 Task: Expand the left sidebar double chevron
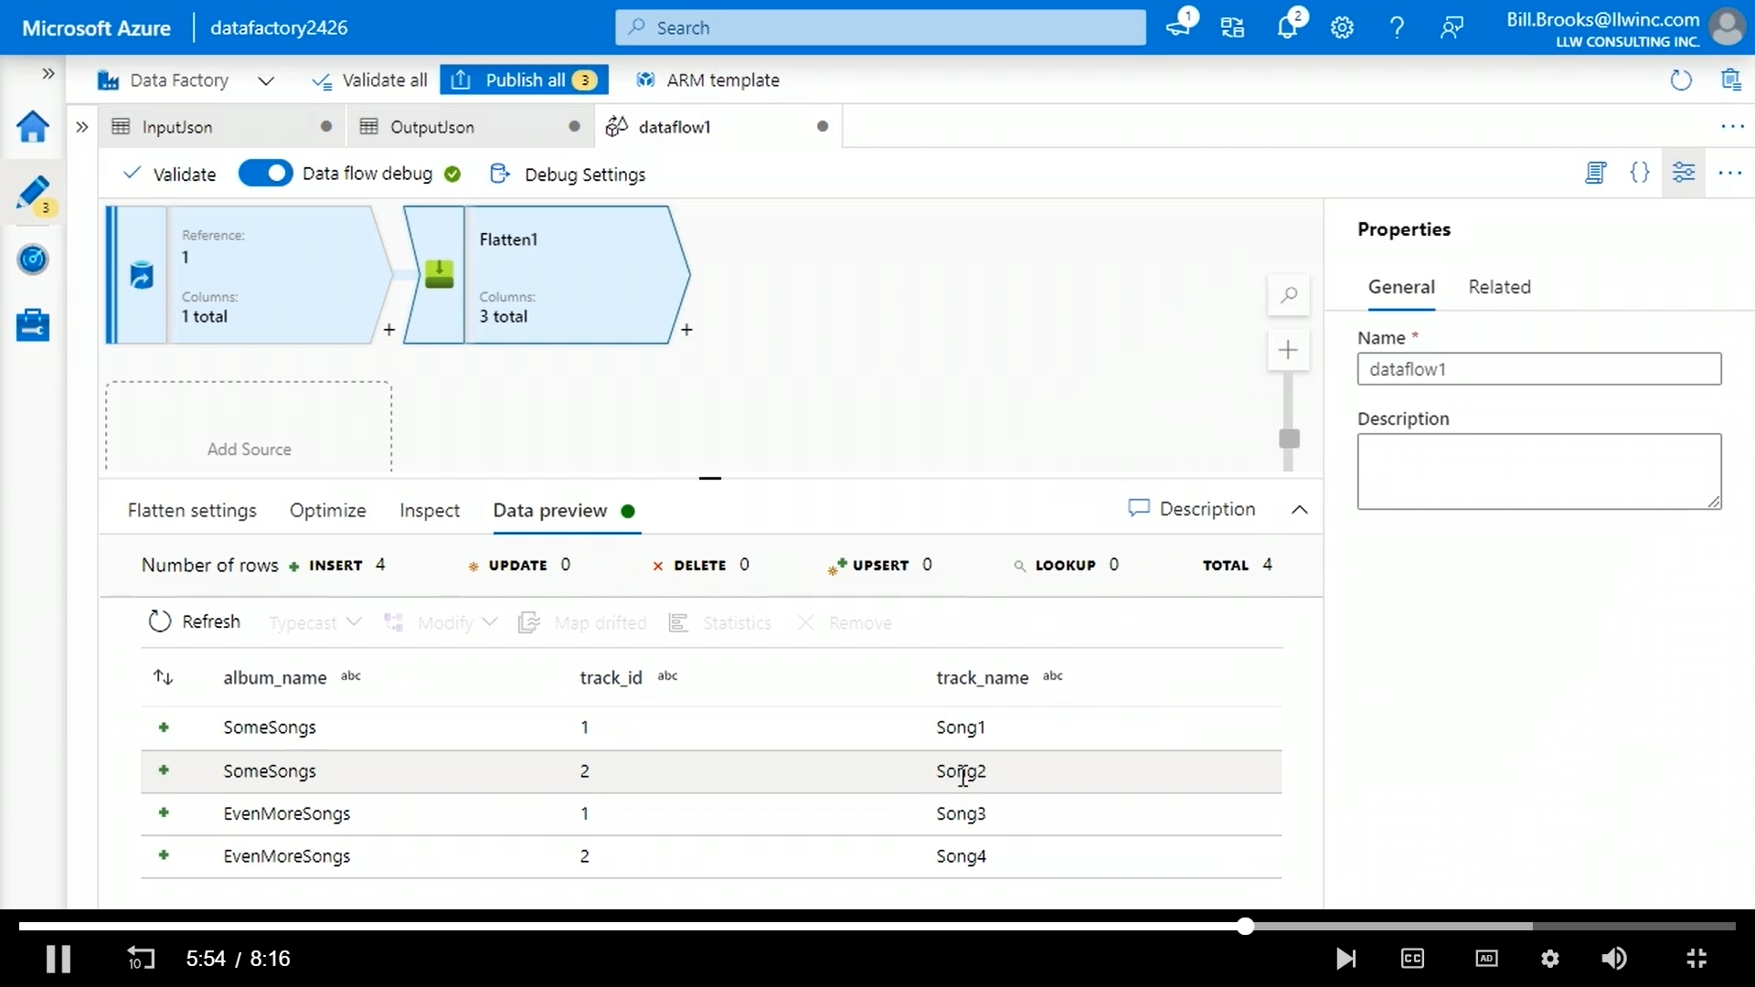(48, 73)
